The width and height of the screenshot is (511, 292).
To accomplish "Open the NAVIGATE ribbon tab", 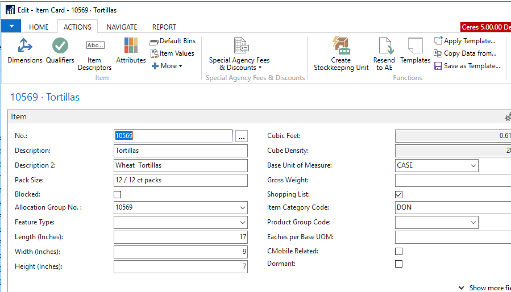I will (x=122, y=27).
